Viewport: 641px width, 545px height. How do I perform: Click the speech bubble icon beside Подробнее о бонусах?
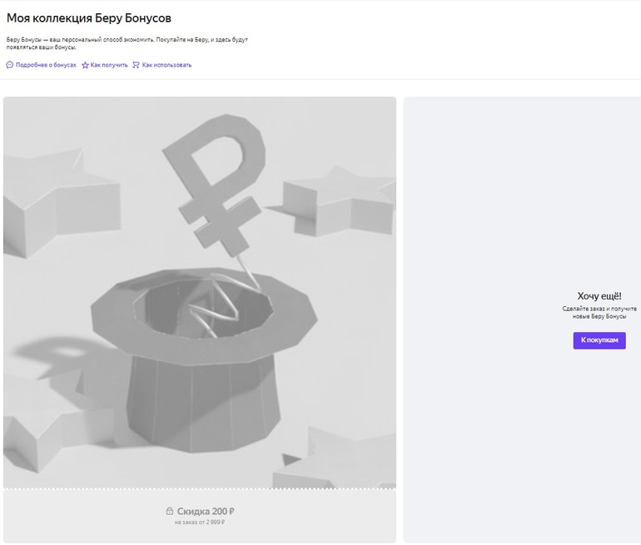coord(10,65)
